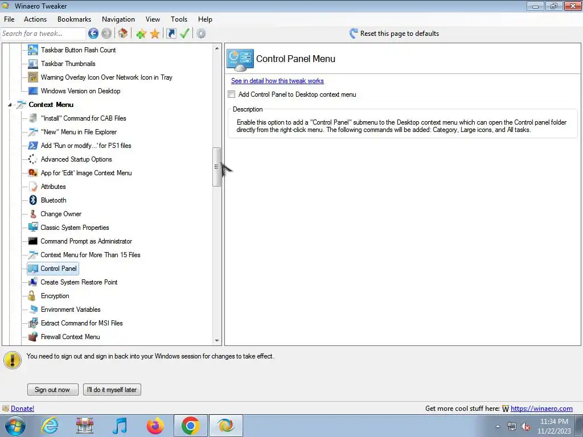
Task: Click the Extract Command for MSI Files icon
Action: pyautogui.click(x=33, y=323)
